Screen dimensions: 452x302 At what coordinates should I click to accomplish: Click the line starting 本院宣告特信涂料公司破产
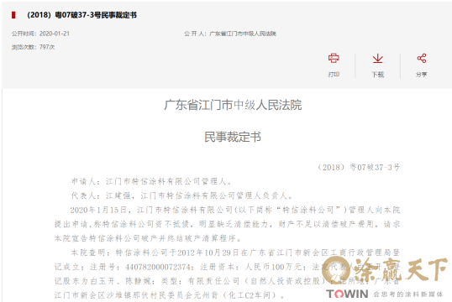tap(148, 238)
